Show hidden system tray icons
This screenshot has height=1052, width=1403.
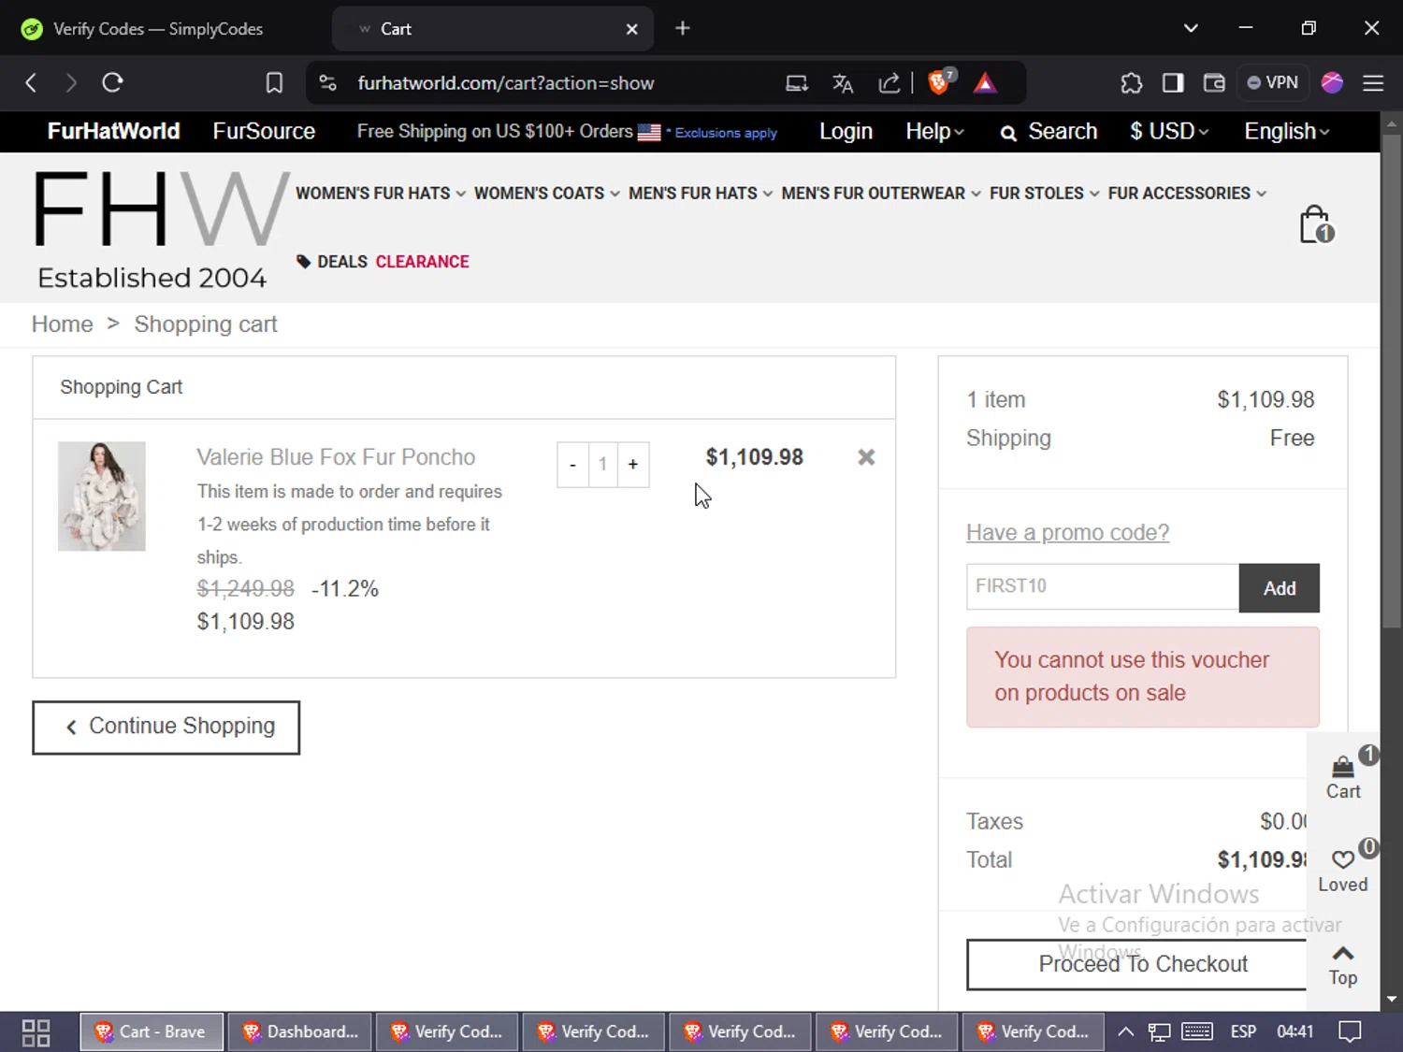[1126, 1032]
